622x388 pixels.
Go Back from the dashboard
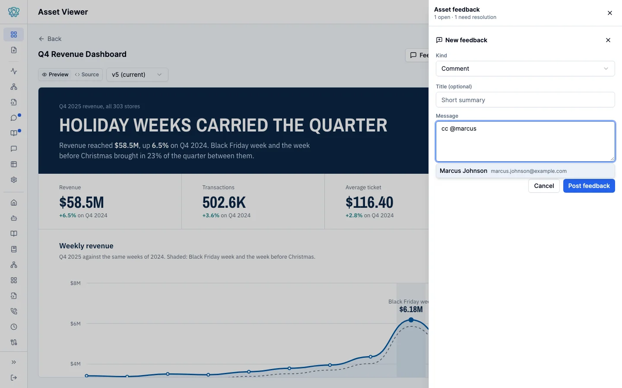click(x=50, y=39)
